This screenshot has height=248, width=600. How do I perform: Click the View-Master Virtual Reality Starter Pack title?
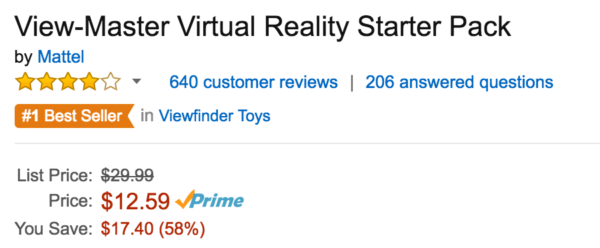(263, 27)
